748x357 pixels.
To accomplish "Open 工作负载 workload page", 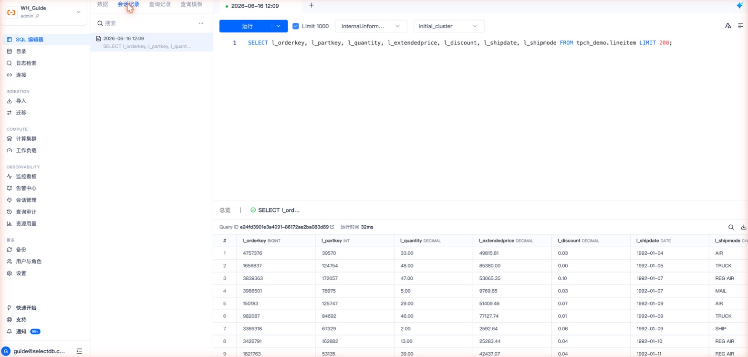I will (45, 150).
